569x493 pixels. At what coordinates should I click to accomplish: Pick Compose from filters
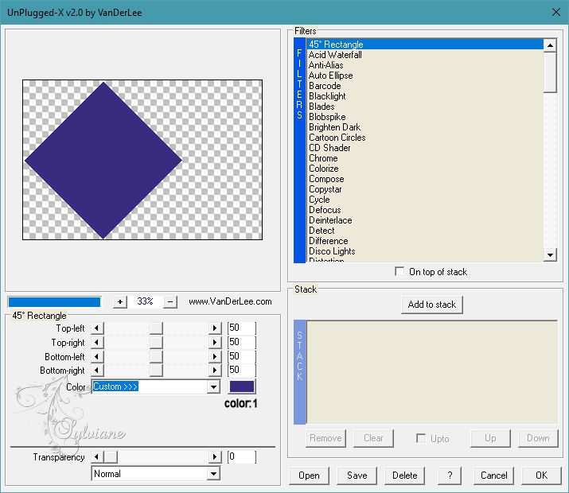point(425,179)
